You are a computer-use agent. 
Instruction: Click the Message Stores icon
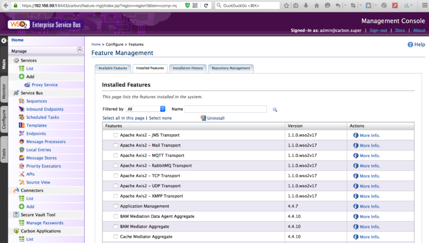pyautogui.click(x=21, y=158)
